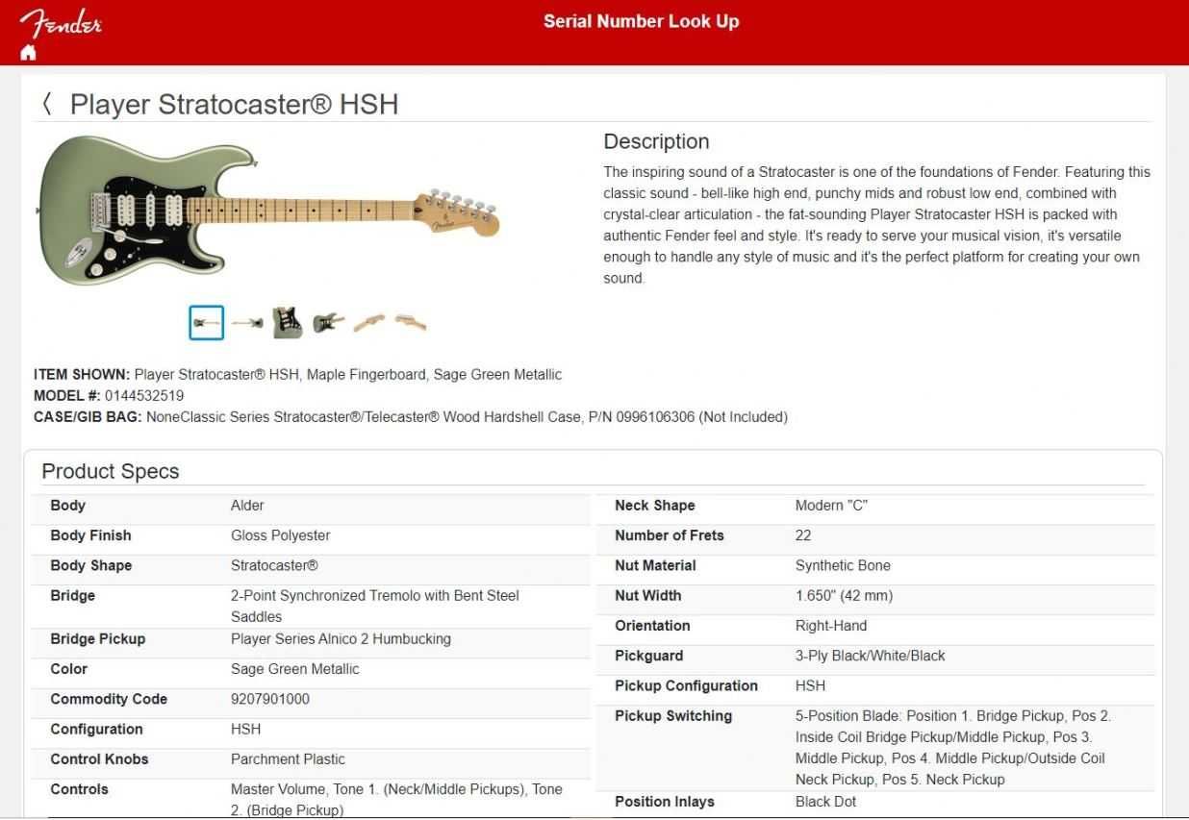Click the Sage Green Metallic color value
The height and width of the screenshot is (820, 1189).
(x=295, y=668)
